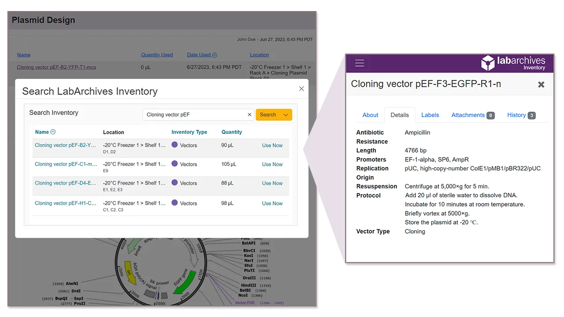
Task: Clear the search field text
Action: point(249,114)
